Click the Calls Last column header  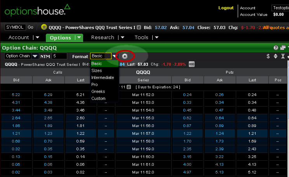(x=80, y=80)
